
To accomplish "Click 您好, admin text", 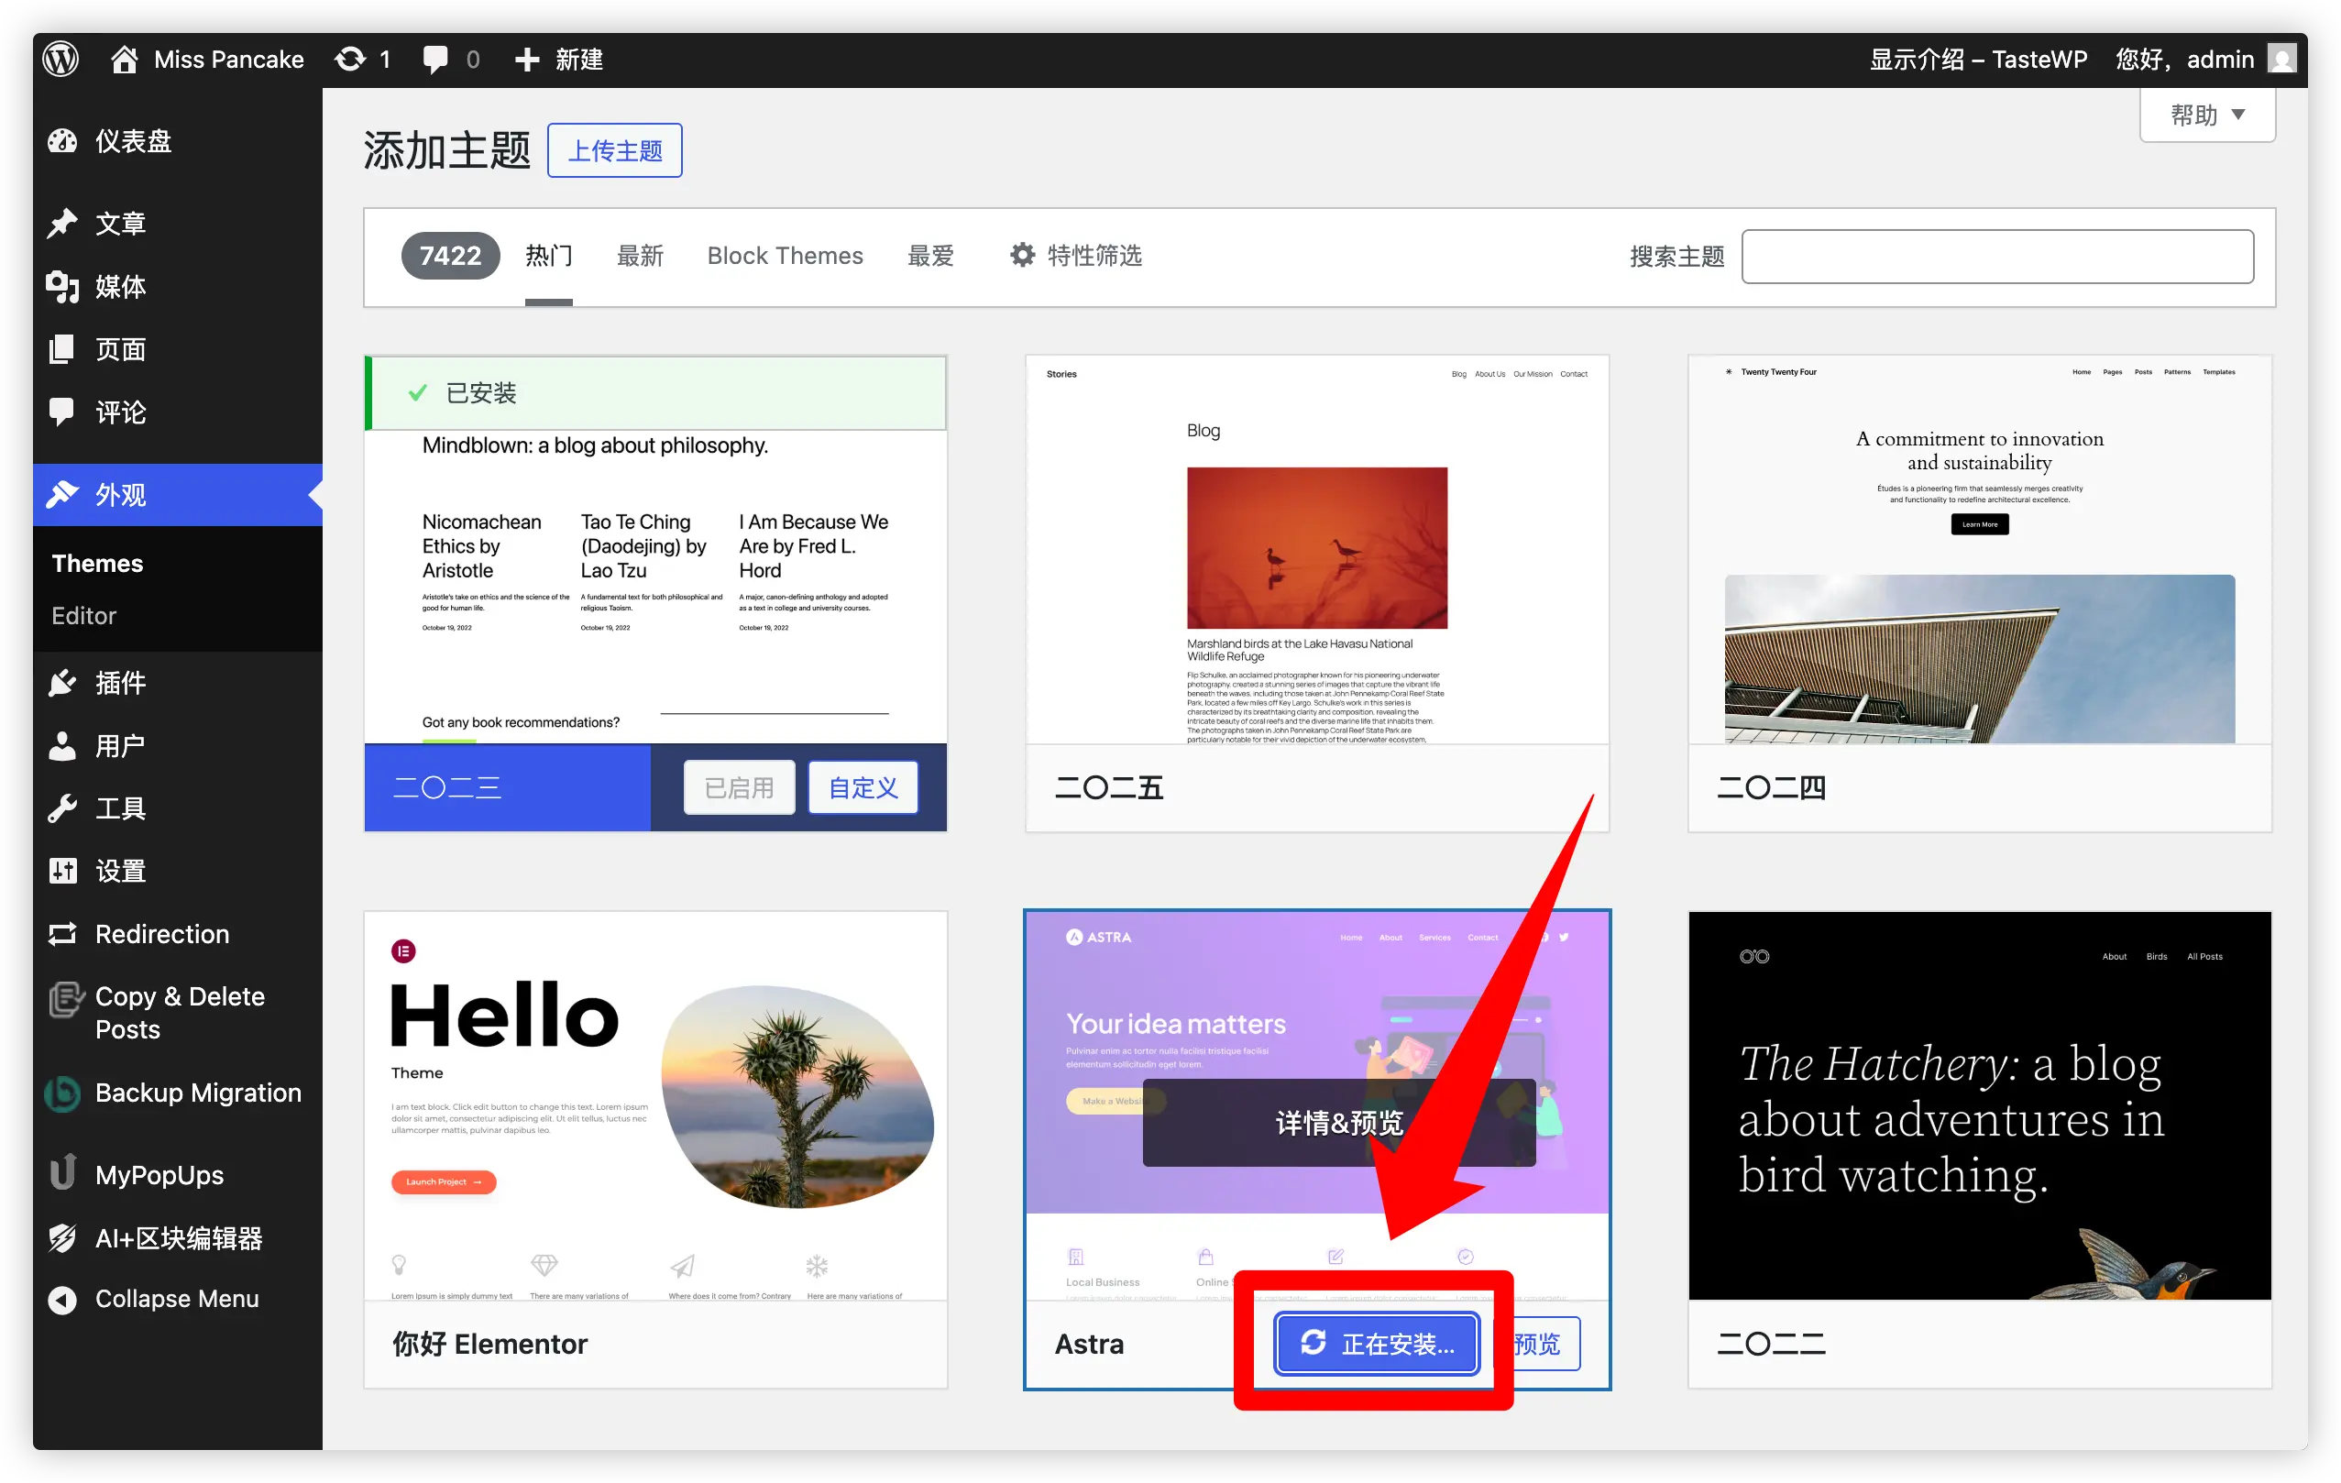I will coord(2183,60).
